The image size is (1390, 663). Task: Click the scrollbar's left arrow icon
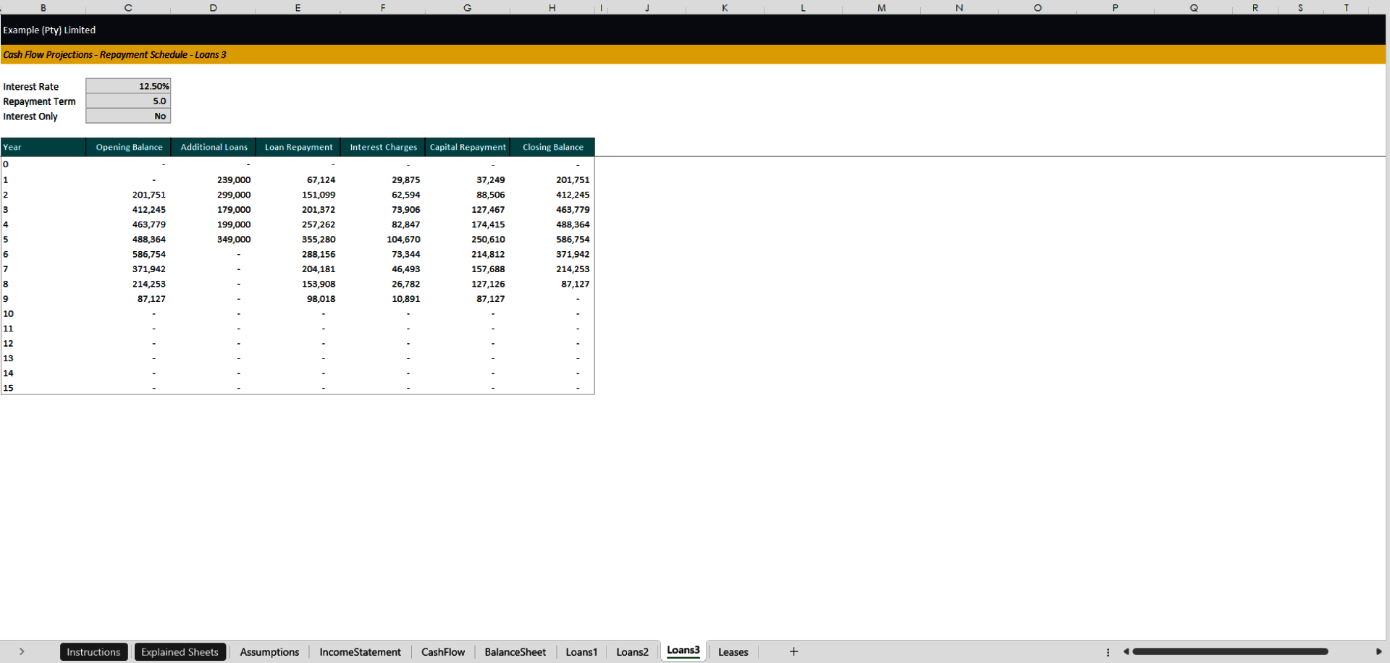[x=1126, y=651]
